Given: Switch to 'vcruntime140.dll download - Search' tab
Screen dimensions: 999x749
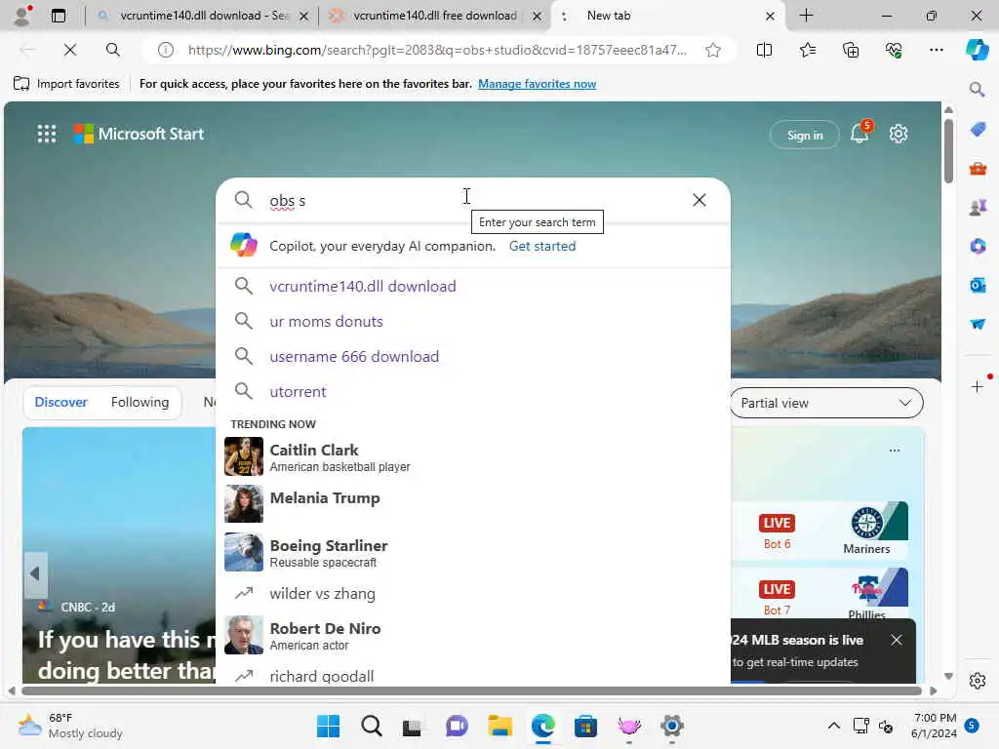Looking at the screenshot, I should click(203, 16).
